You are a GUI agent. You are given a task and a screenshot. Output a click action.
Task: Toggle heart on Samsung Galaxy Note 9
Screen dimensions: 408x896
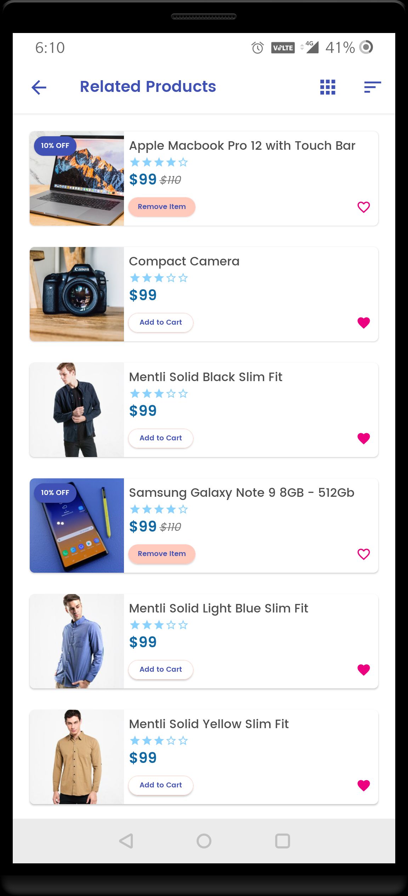363,554
